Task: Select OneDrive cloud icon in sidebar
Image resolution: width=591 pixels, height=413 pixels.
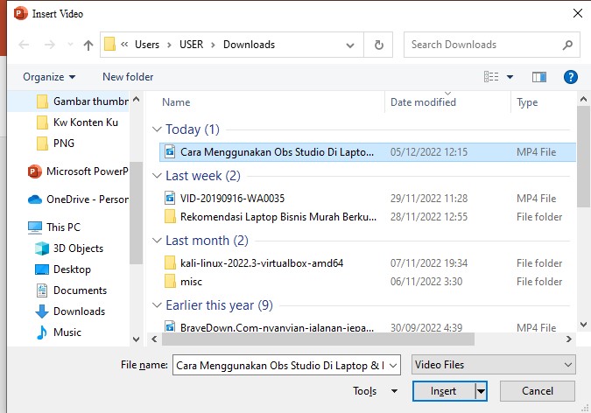Action: click(35, 199)
